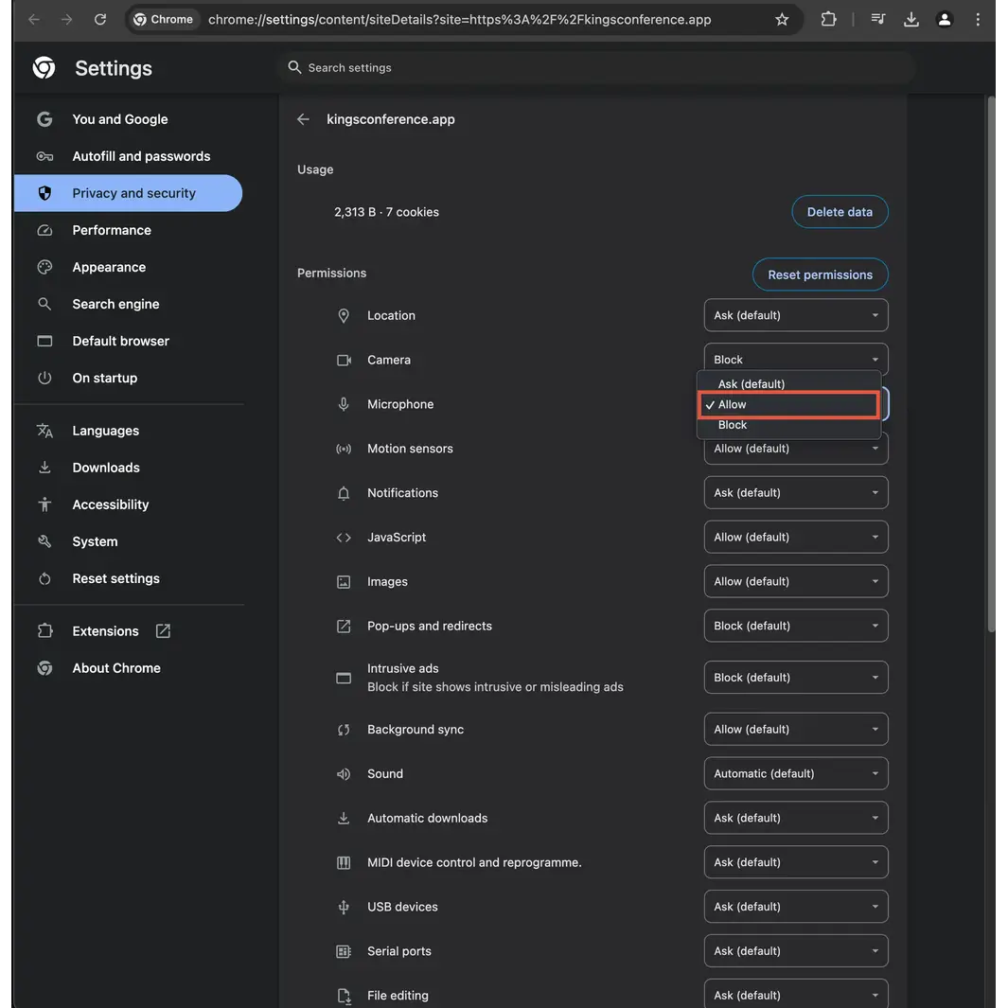
Task: Open the downloads tray icon in toolbar
Action: 911,19
